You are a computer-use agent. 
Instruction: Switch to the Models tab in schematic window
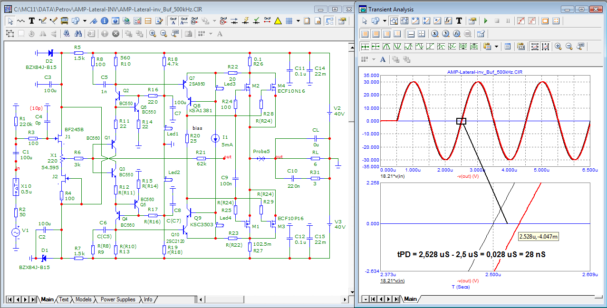point(83,299)
